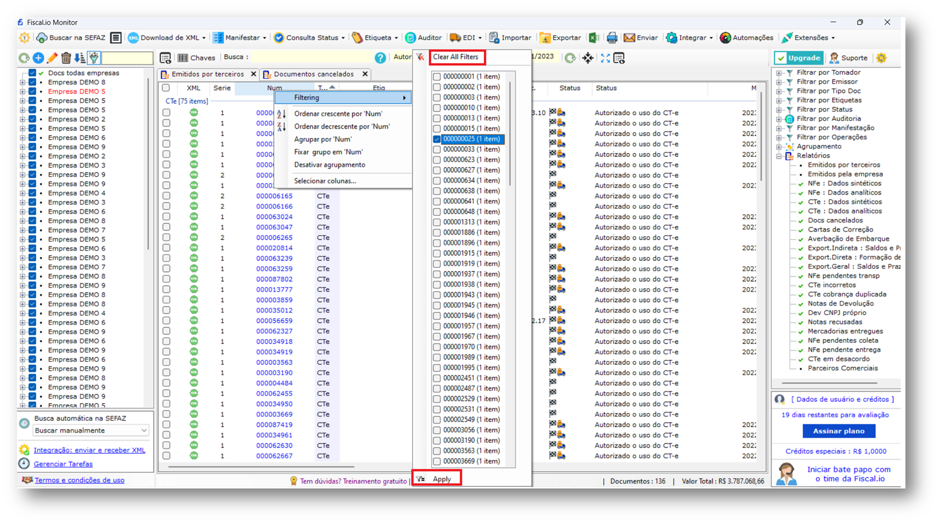The height and width of the screenshot is (523, 940).
Task: Click the pencil edit icon
Action: coord(52,58)
